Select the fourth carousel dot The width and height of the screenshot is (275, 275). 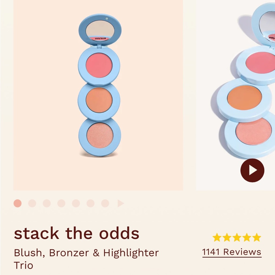click(61, 204)
